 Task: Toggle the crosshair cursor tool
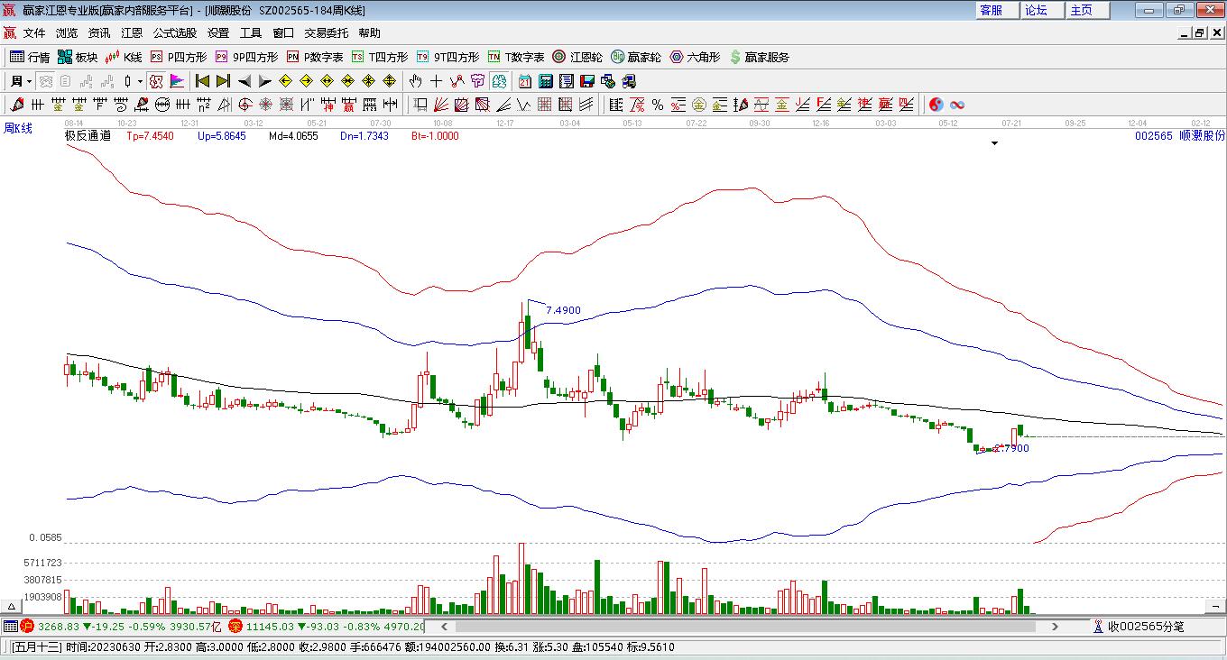click(436, 81)
